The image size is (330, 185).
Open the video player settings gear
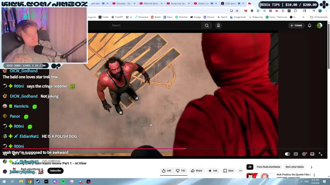point(304,154)
